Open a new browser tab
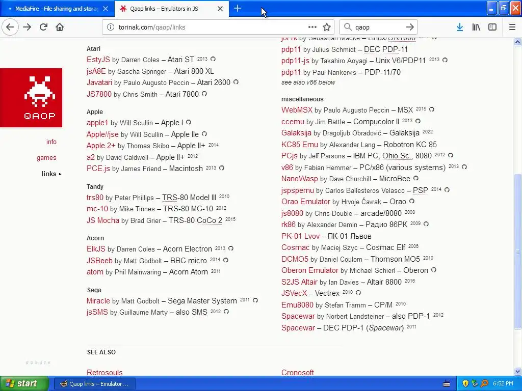The image size is (522, 391). click(238, 9)
